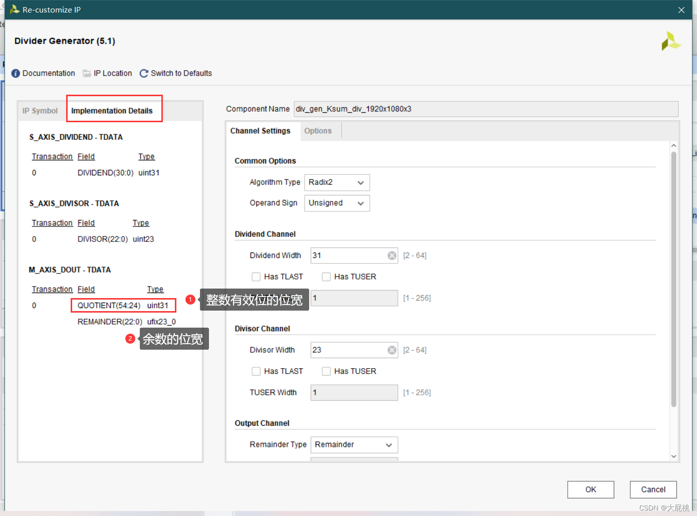Open the Documentation link
Screen dimensions: 697x516
coord(49,73)
